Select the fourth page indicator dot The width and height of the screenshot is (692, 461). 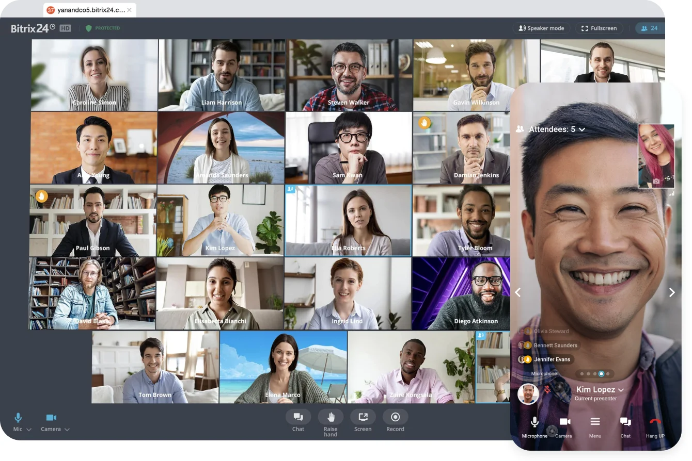[601, 373]
